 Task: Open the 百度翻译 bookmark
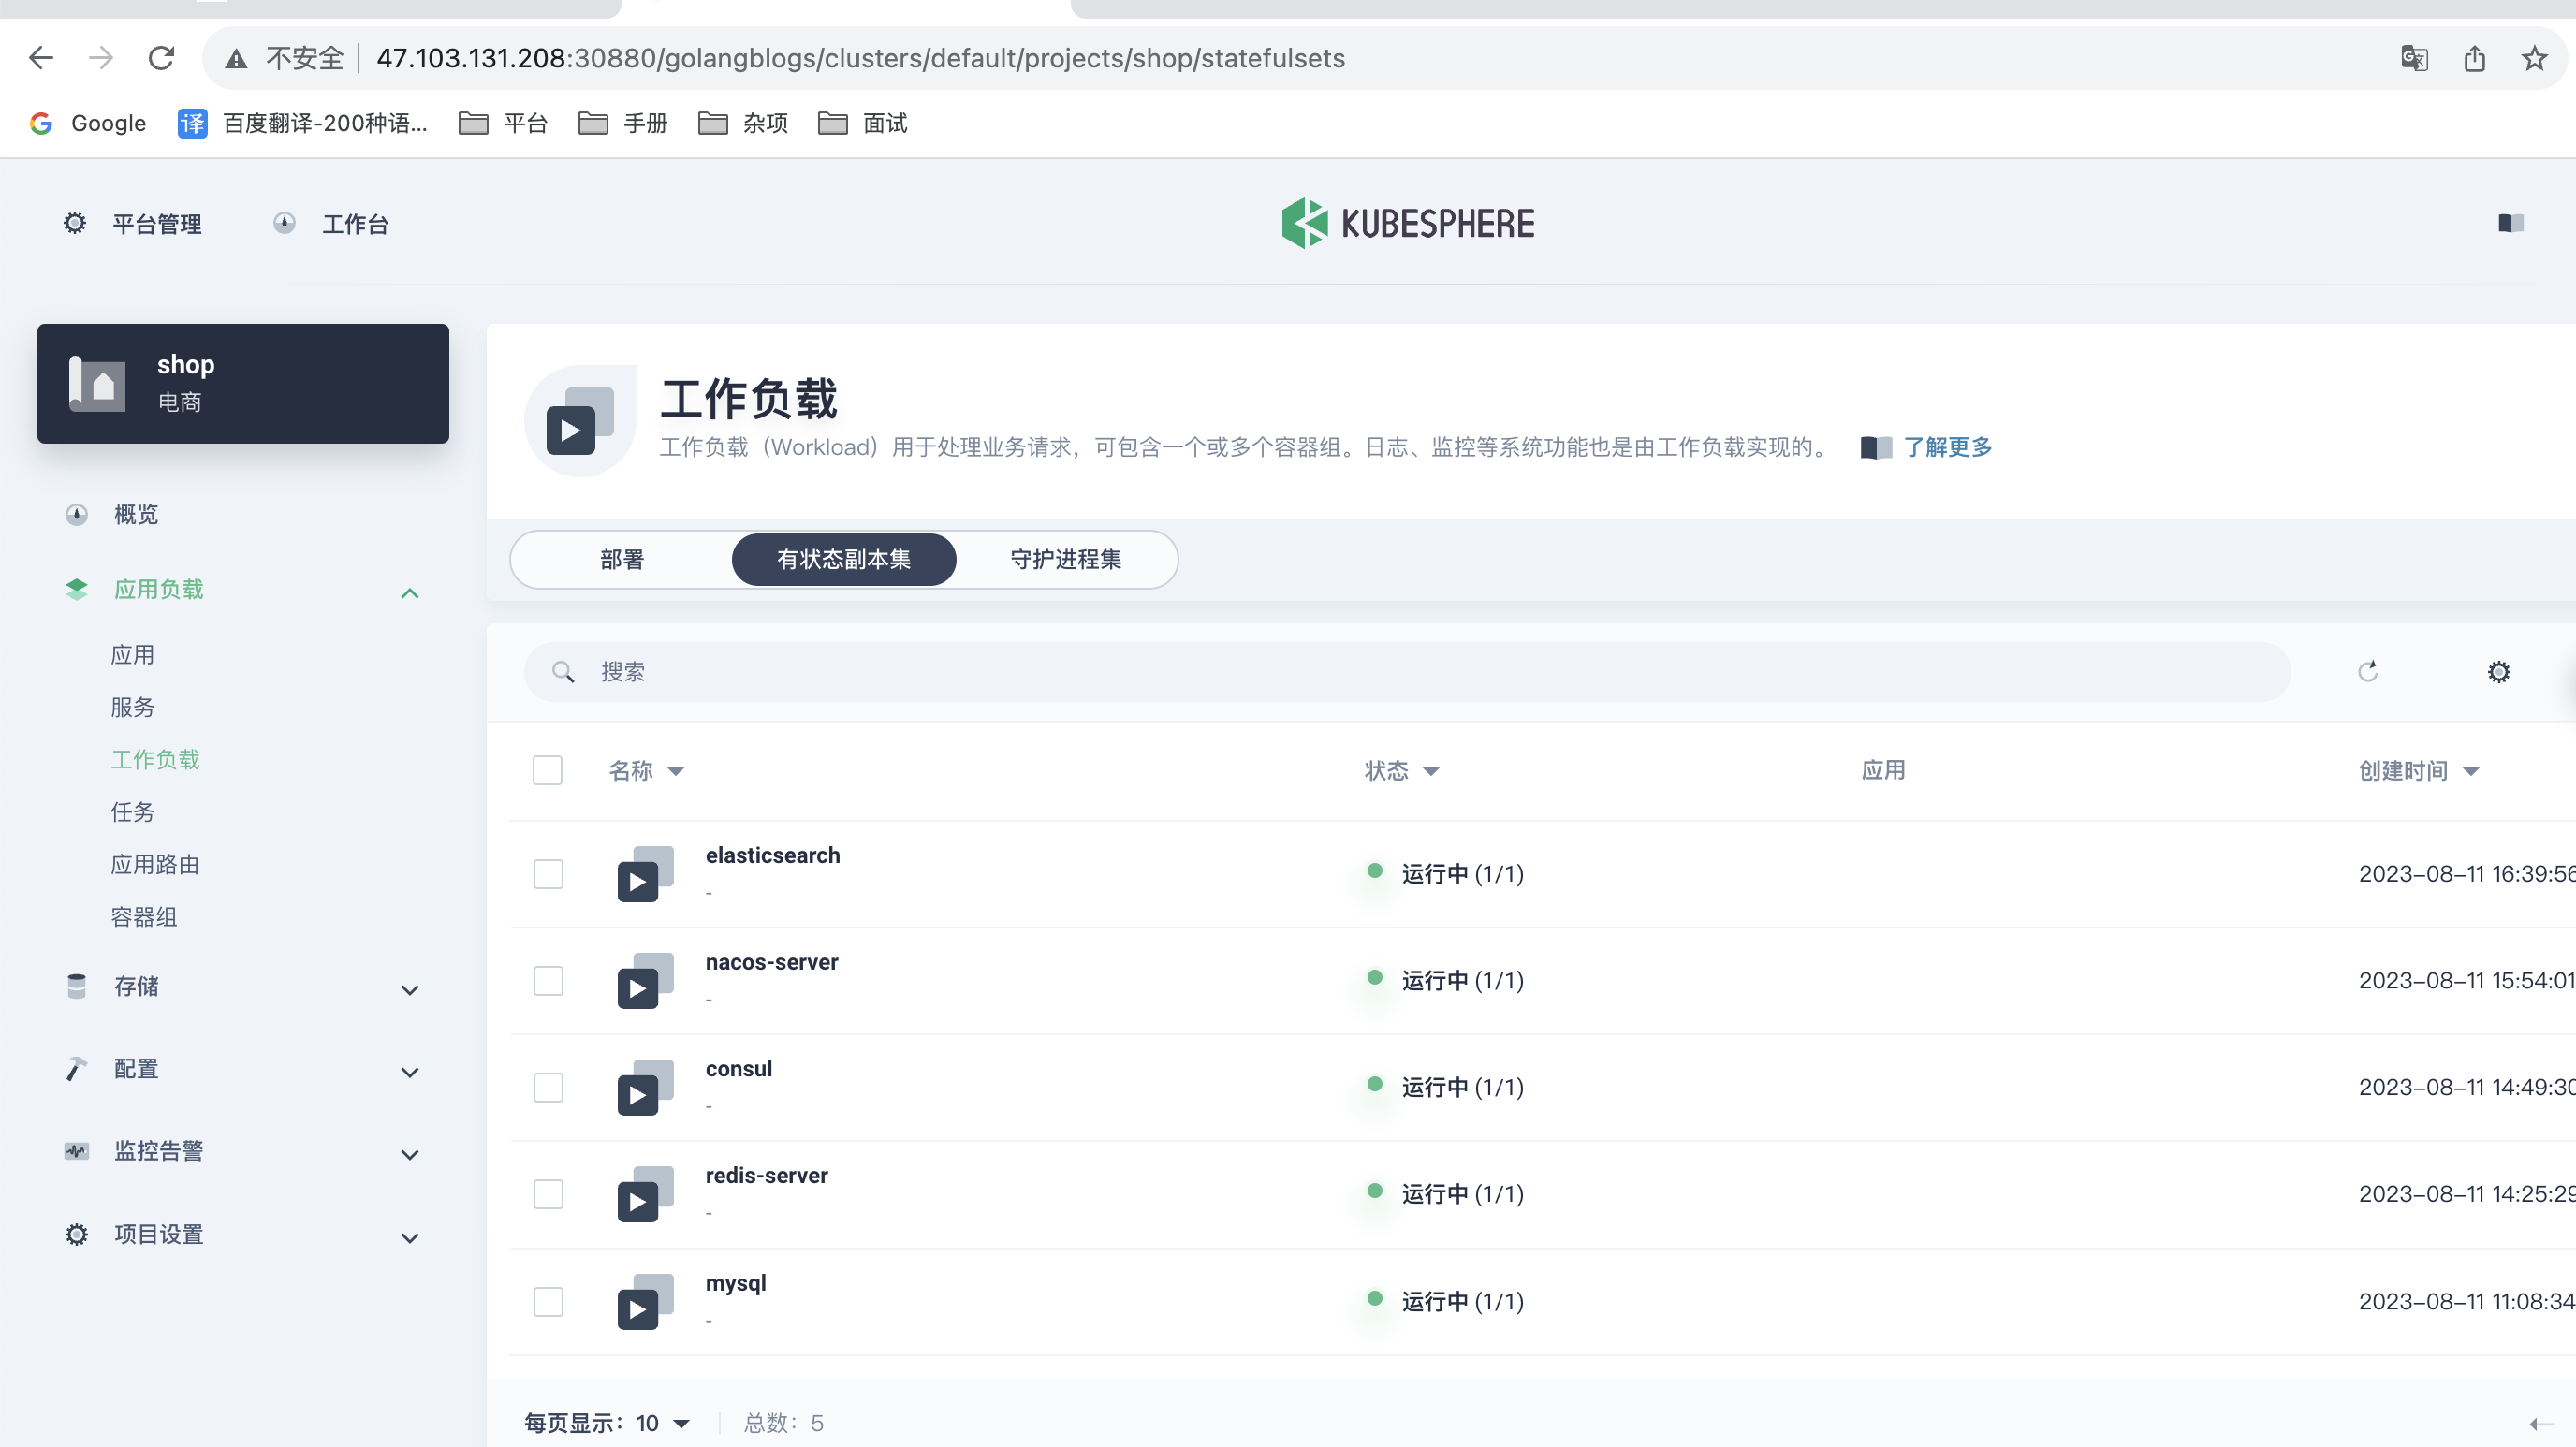click(x=303, y=123)
